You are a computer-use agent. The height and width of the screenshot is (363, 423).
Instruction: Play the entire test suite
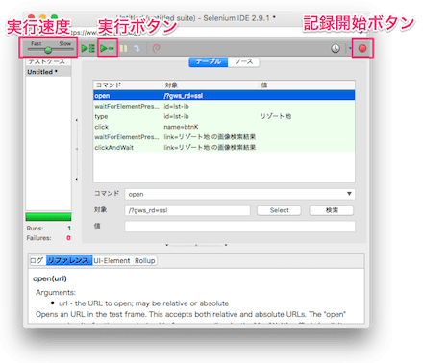click(87, 48)
